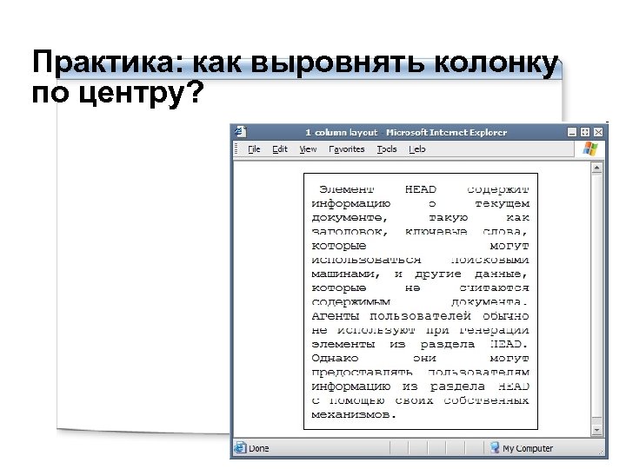Open the Favorites menu
The height and width of the screenshot is (469, 626).
click(x=347, y=149)
